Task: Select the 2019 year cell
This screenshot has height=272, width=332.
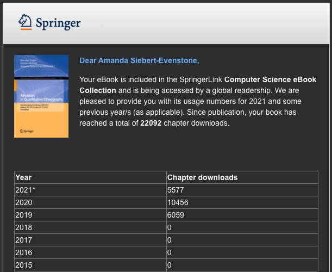Action: point(24,215)
